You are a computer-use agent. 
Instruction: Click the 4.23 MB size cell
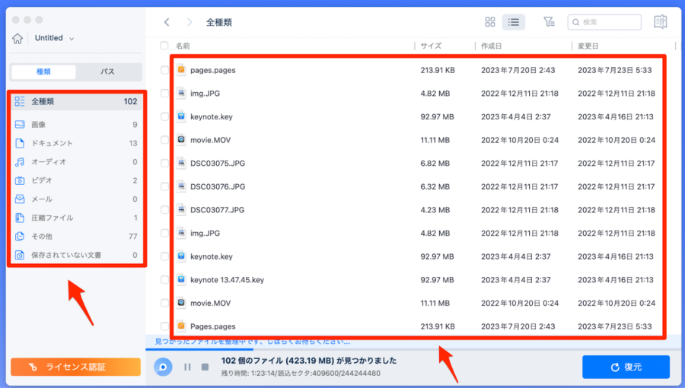tap(435, 210)
